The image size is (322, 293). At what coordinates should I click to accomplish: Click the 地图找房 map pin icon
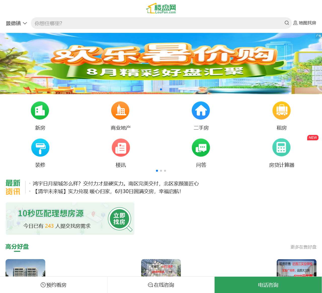click(x=295, y=23)
